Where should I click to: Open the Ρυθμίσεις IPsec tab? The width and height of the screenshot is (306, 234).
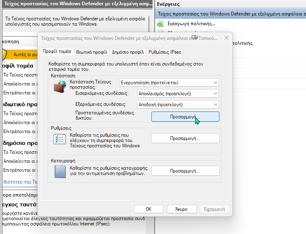[x=165, y=52]
